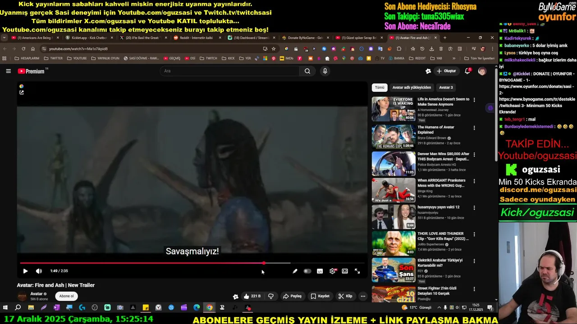Click the YouTube search magnifier button
Viewport: 577px width, 324px height.
click(307, 71)
